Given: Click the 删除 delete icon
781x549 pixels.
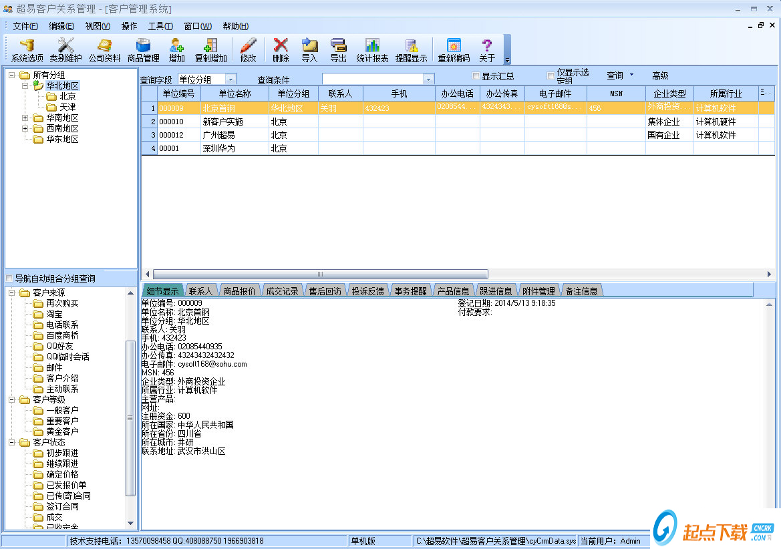Looking at the screenshot, I should tap(280, 49).
